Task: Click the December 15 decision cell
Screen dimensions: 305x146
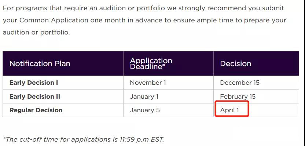Action: [x=240, y=83]
